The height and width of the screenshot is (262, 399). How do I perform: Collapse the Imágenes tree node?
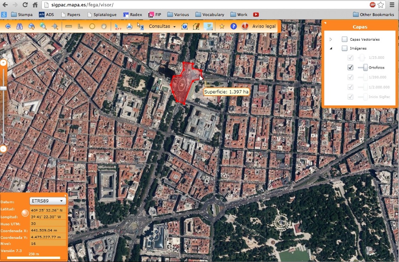pos(331,48)
